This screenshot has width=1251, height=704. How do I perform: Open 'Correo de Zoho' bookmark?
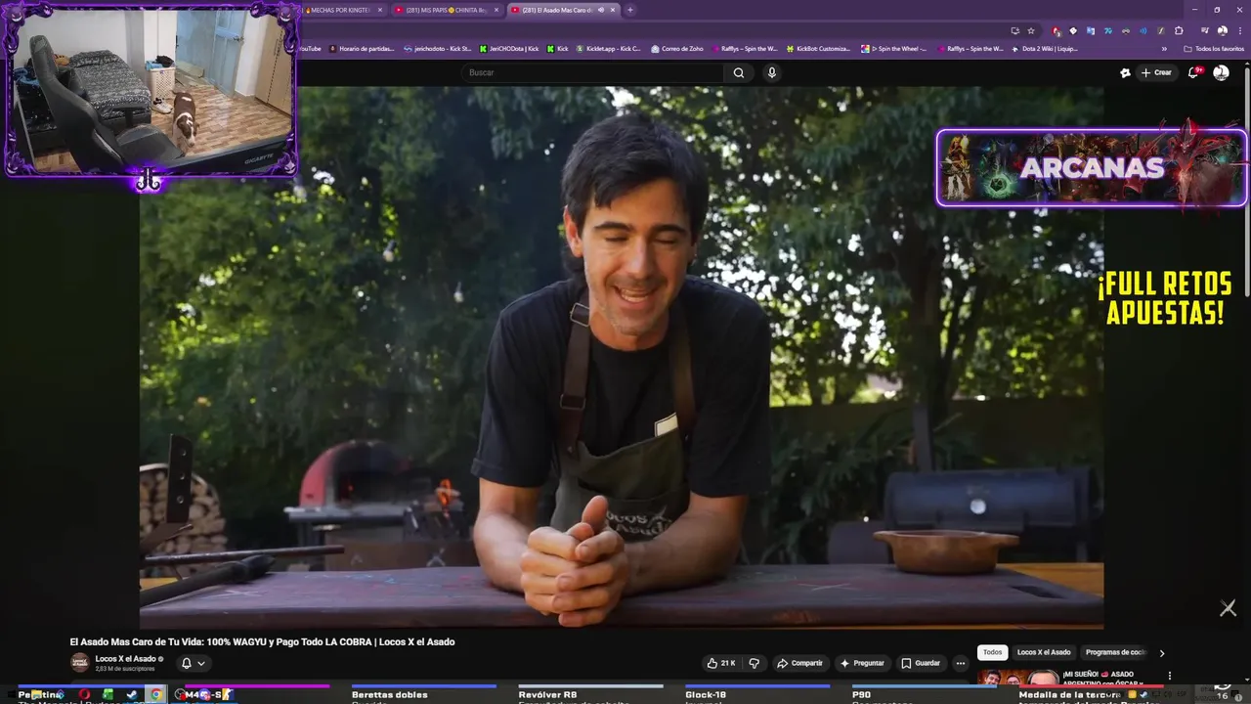pos(677,49)
